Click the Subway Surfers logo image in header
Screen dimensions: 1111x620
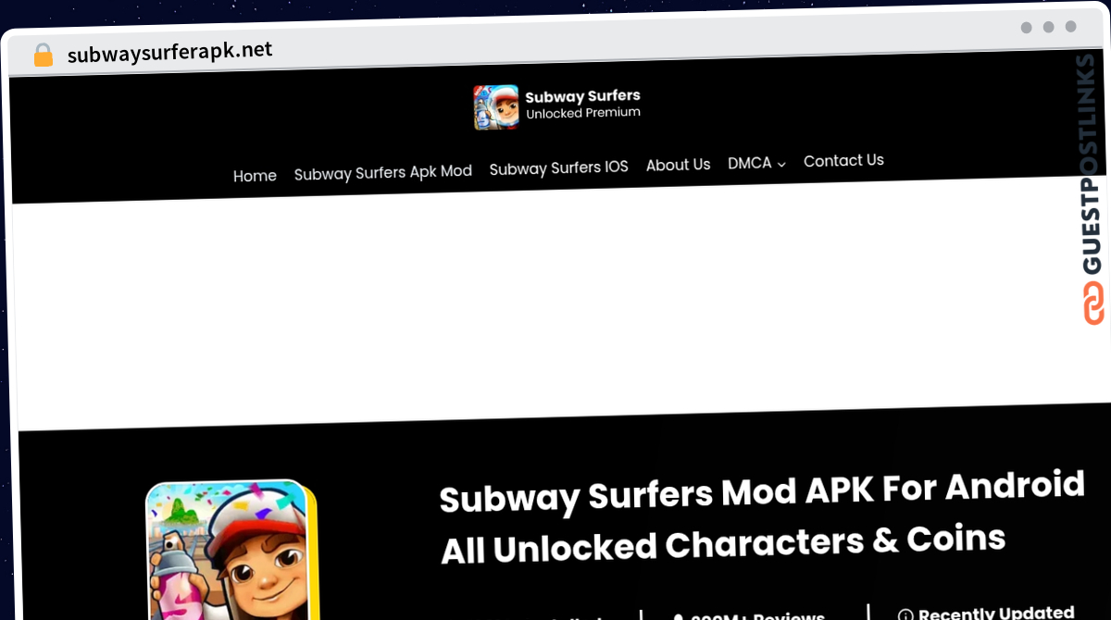(x=496, y=107)
